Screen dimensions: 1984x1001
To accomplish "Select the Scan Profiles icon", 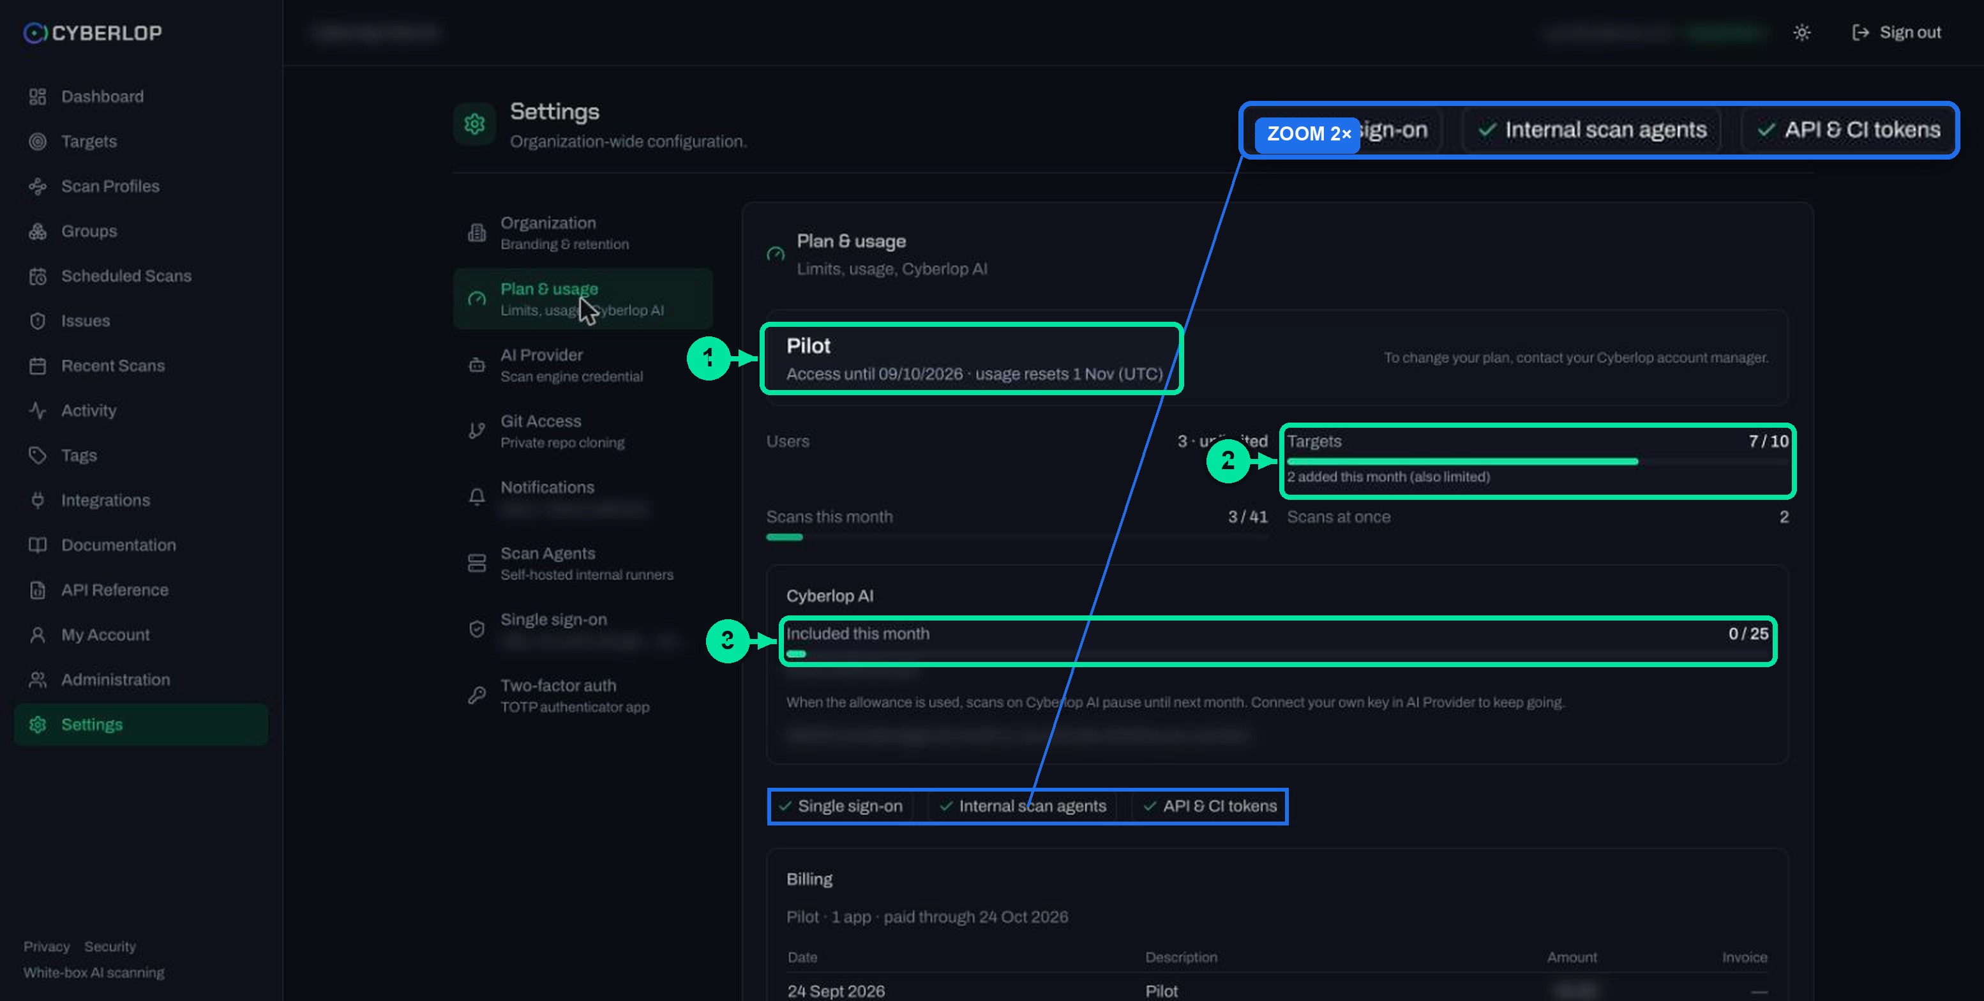I will click(37, 186).
